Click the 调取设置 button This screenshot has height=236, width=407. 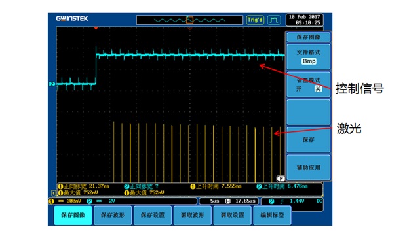pyautogui.click(x=232, y=215)
